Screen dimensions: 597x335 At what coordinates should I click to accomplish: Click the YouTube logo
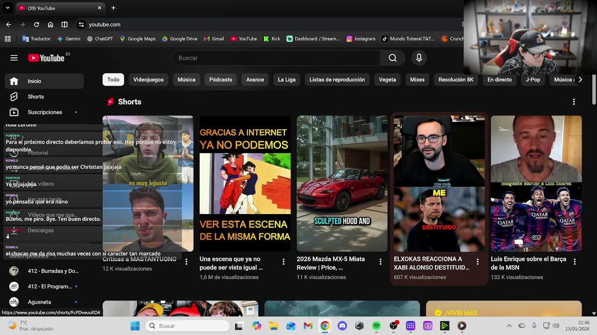pyautogui.click(x=46, y=58)
